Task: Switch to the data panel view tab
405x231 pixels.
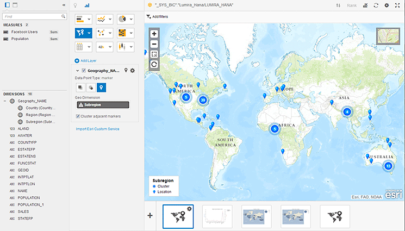Action: pyautogui.click(x=7, y=5)
